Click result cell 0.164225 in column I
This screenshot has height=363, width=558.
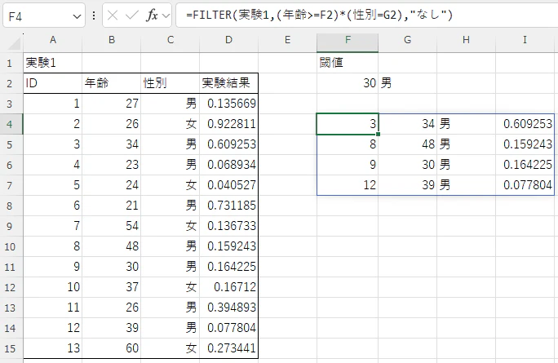click(525, 165)
